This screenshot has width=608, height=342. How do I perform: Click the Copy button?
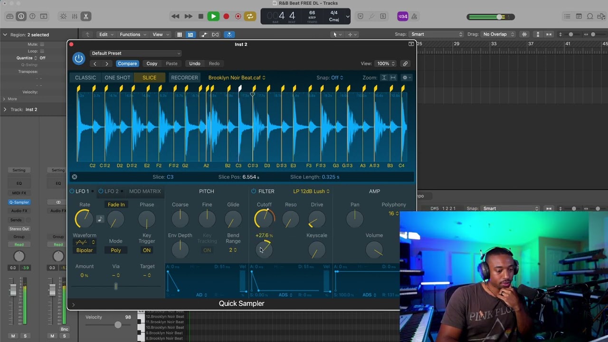click(152, 64)
